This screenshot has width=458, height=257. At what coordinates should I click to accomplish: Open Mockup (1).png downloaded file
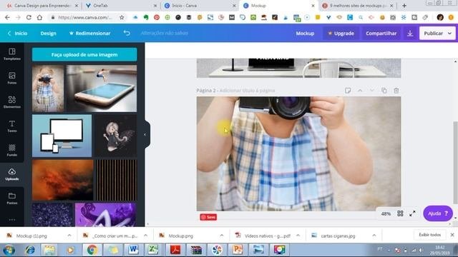(x=31, y=236)
